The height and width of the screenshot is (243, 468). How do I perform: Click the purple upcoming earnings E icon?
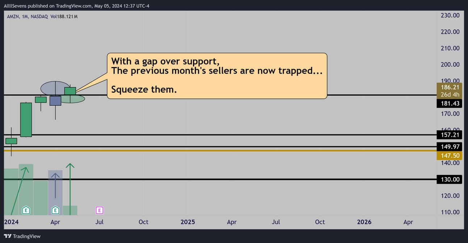(99, 210)
